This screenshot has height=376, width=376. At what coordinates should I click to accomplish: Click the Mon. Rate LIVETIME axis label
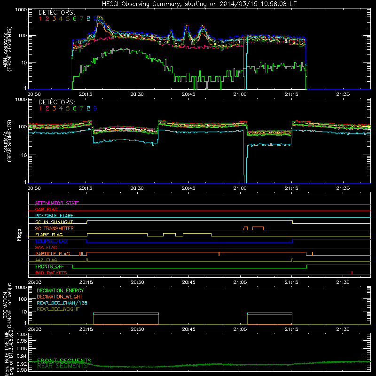pos(8,353)
